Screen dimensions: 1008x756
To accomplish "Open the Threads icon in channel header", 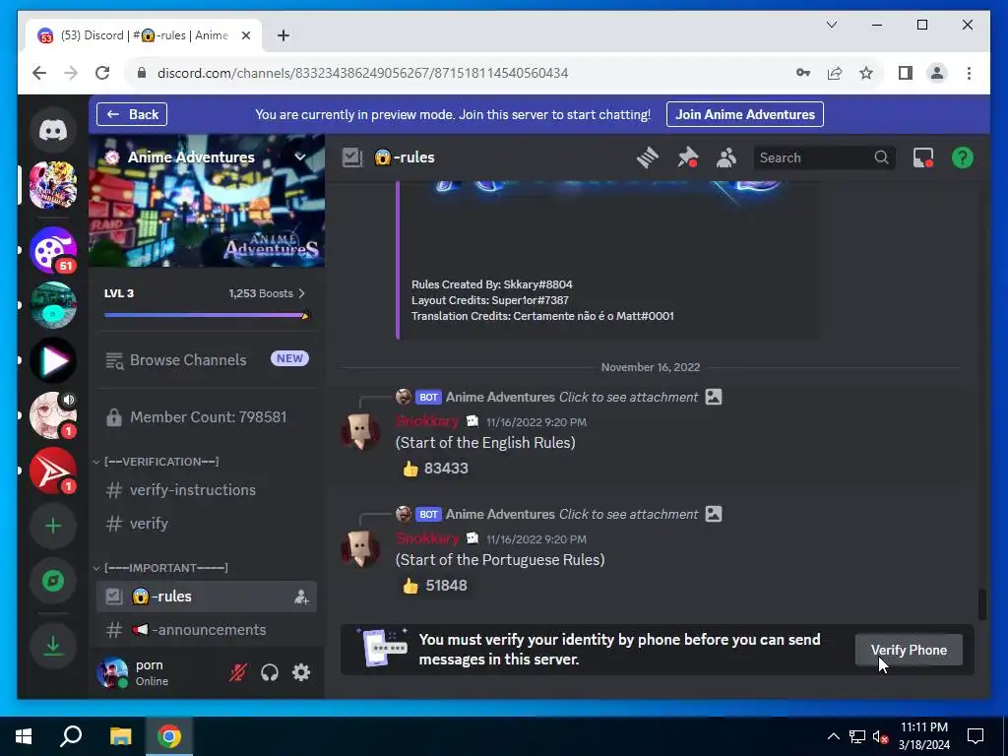I will pos(648,157).
